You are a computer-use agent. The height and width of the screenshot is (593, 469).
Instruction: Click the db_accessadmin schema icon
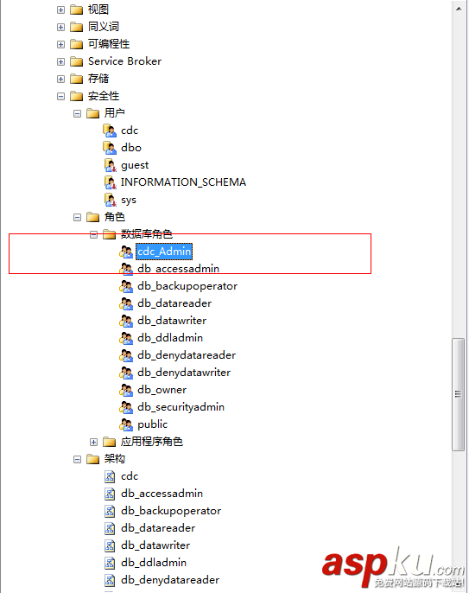(x=110, y=494)
